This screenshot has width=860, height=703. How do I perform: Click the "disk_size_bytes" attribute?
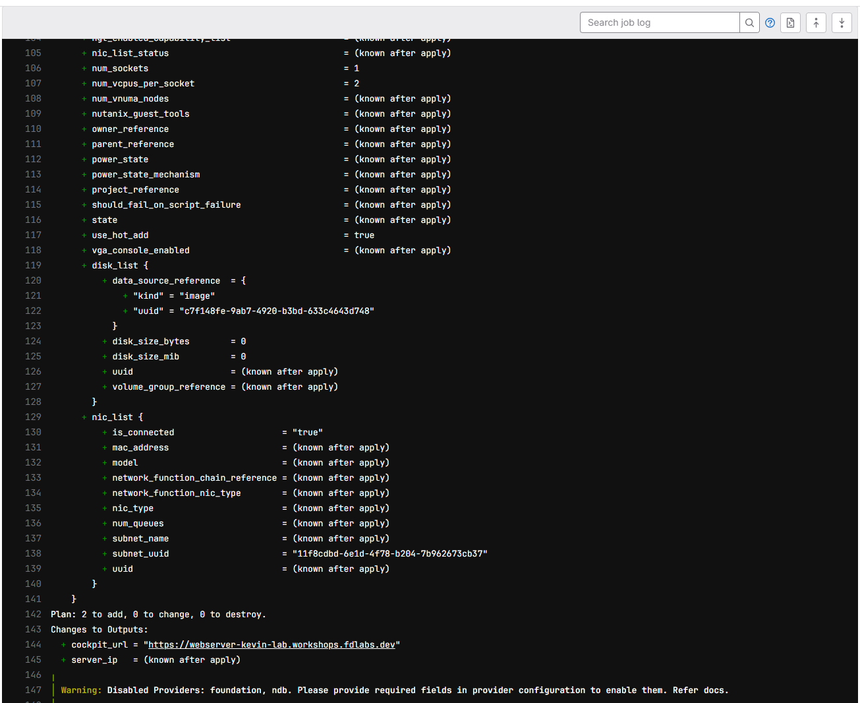click(151, 342)
